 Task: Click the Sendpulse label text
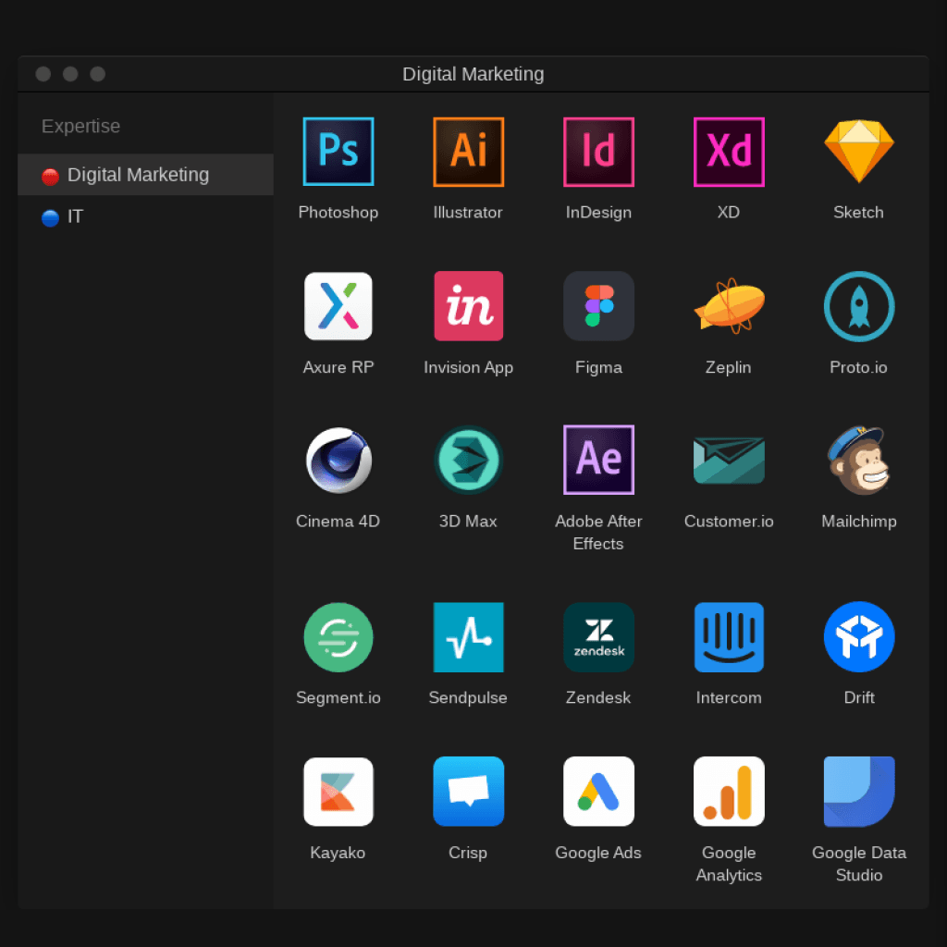pos(468,697)
